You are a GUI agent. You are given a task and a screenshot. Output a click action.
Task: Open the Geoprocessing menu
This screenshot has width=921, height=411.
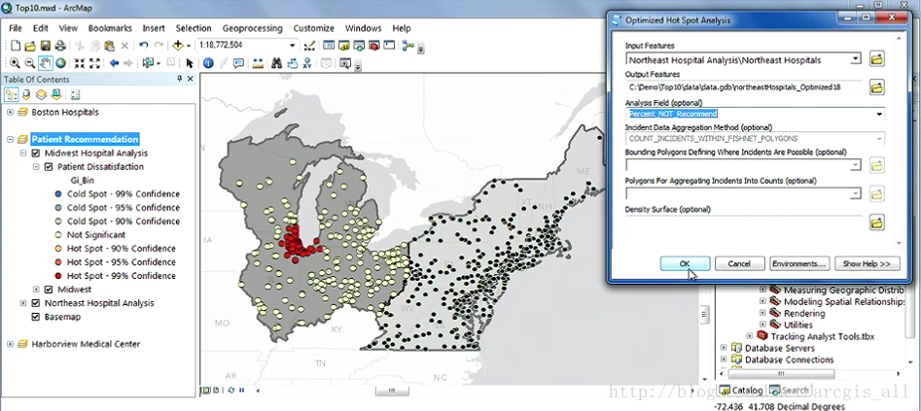[253, 28]
